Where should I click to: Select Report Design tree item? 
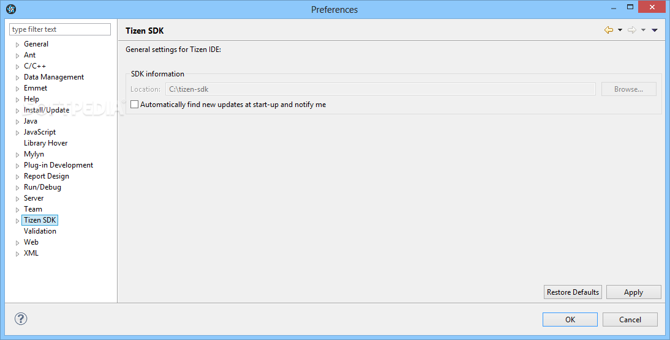click(x=46, y=176)
